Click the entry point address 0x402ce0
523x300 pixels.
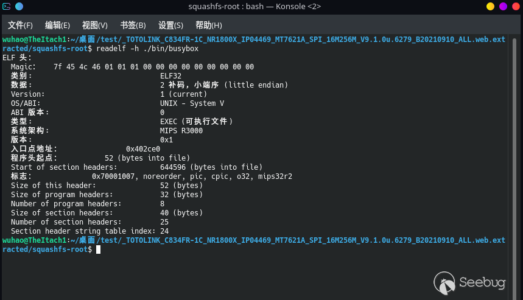[x=142, y=149]
